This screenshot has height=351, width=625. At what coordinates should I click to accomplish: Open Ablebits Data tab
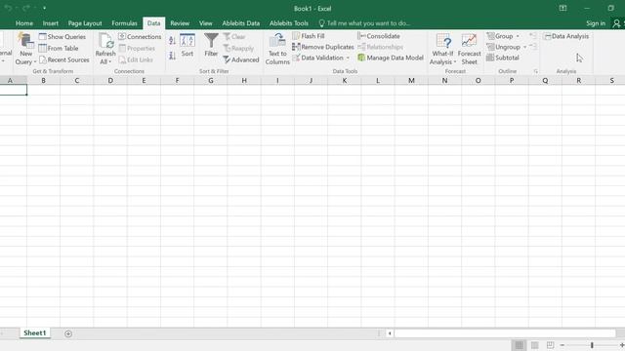coord(241,23)
